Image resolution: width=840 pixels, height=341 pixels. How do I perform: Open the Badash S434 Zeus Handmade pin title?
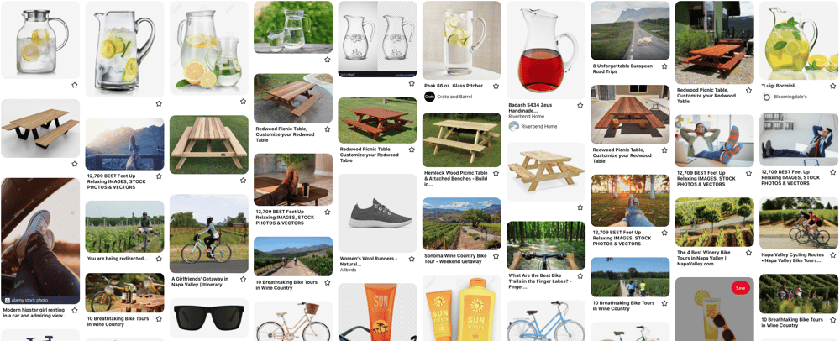528,110
